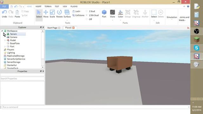Undock the Explorer panel
The image size is (203, 114).
41,27
